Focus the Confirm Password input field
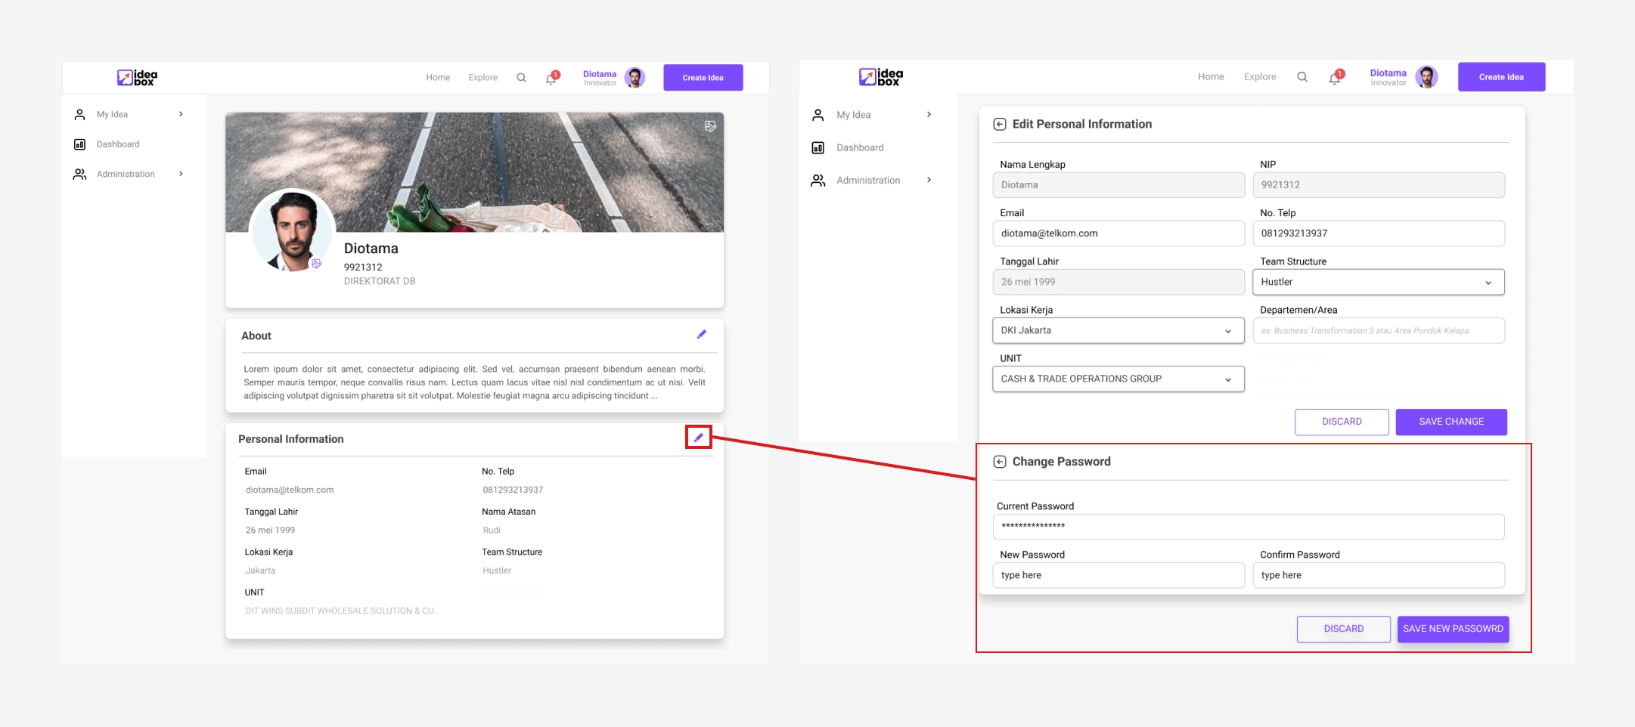The image size is (1635, 727). click(1378, 575)
